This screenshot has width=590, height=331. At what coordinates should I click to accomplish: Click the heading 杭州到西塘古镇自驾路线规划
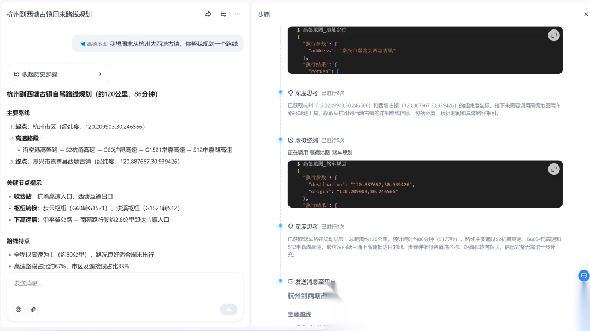tap(82, 94)
